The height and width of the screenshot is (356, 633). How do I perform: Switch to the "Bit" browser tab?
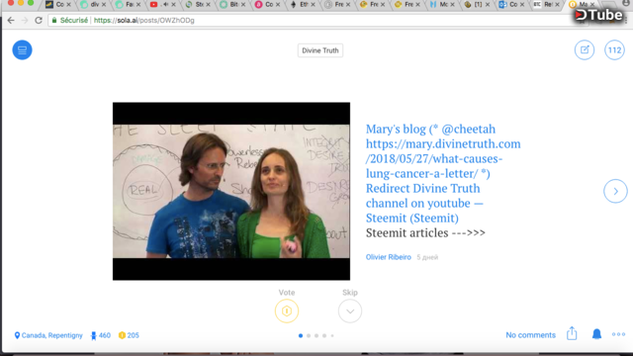coord(231,4)
